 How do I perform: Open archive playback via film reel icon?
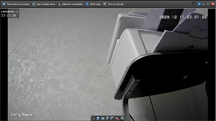click(122, 118)
